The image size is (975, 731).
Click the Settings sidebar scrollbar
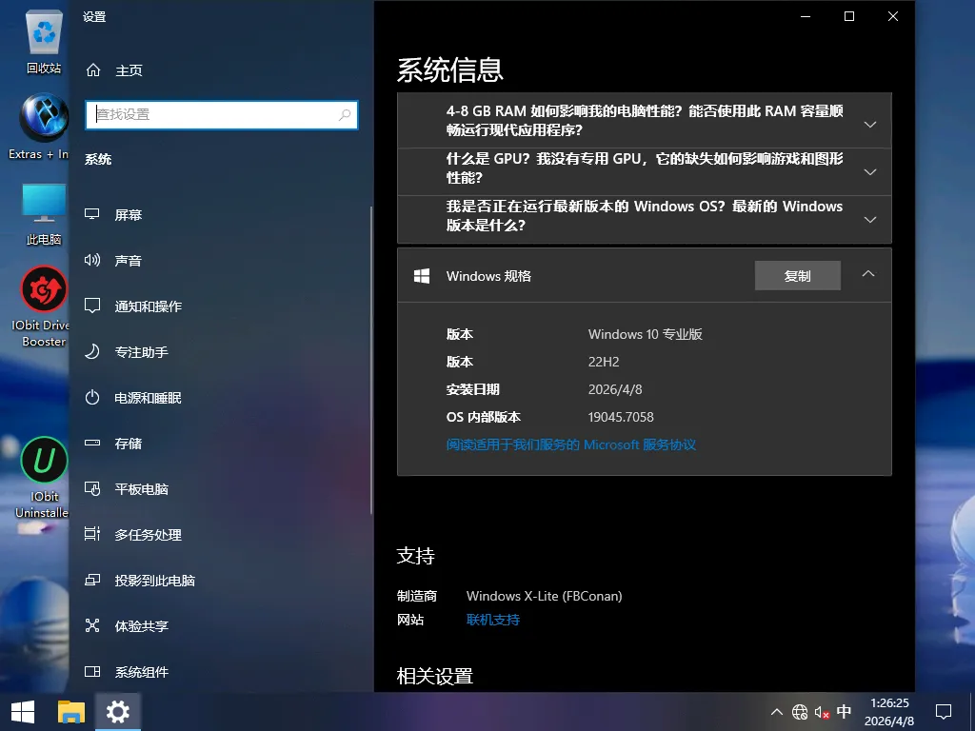[x=371, y=361]
